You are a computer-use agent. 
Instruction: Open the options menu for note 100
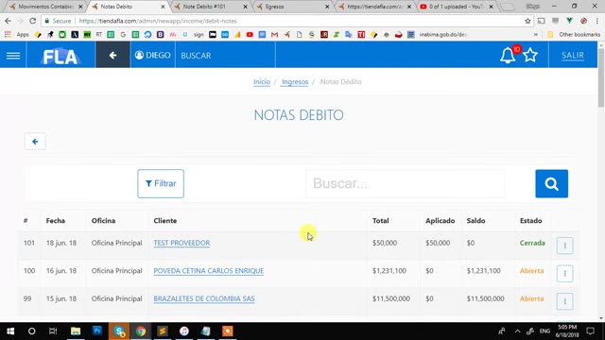tap(565, 273)
